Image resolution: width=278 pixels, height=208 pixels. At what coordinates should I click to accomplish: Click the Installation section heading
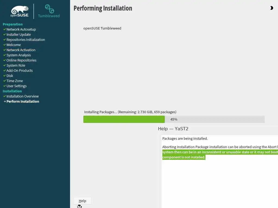[12, 91]
